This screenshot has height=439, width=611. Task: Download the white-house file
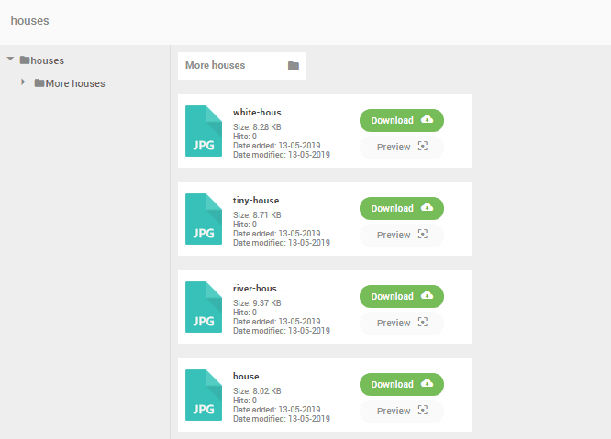401,120
